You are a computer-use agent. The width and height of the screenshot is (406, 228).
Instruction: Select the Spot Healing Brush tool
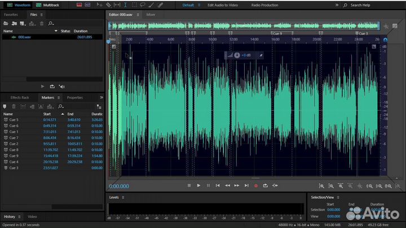click(x=161, y=5)
